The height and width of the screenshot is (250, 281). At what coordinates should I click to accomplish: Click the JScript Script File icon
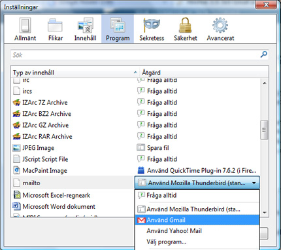point(17,159)
